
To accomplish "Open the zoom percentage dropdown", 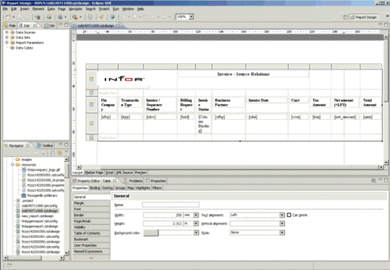I will (190, 17).
